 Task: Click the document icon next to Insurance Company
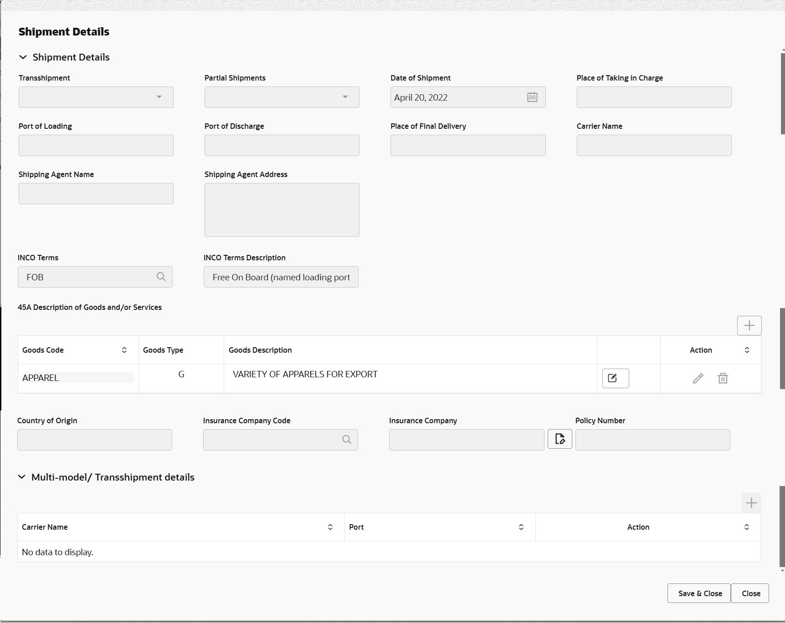coord(559,439)
